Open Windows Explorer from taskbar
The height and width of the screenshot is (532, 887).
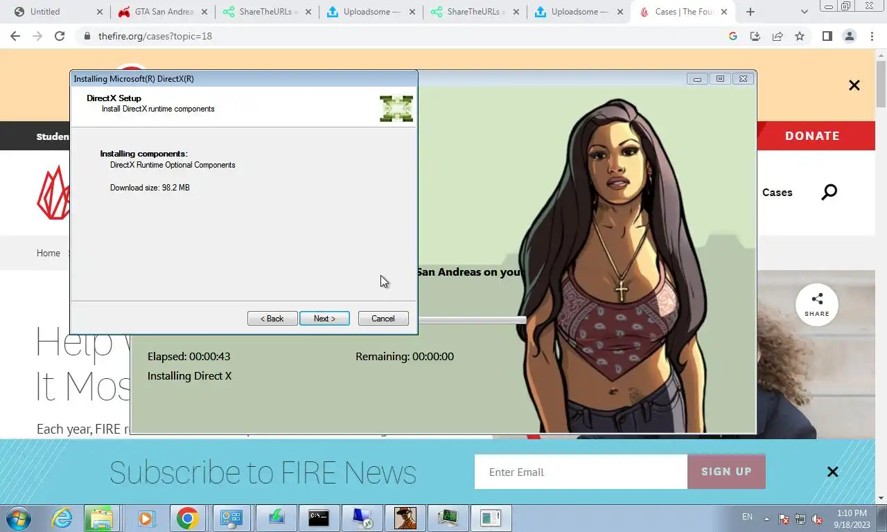tap(101, 517)
